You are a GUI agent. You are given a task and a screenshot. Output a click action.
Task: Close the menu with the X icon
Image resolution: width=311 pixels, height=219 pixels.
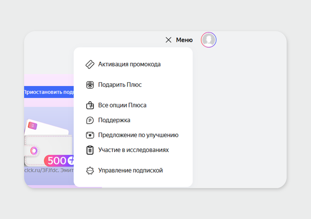click(168, 40)
